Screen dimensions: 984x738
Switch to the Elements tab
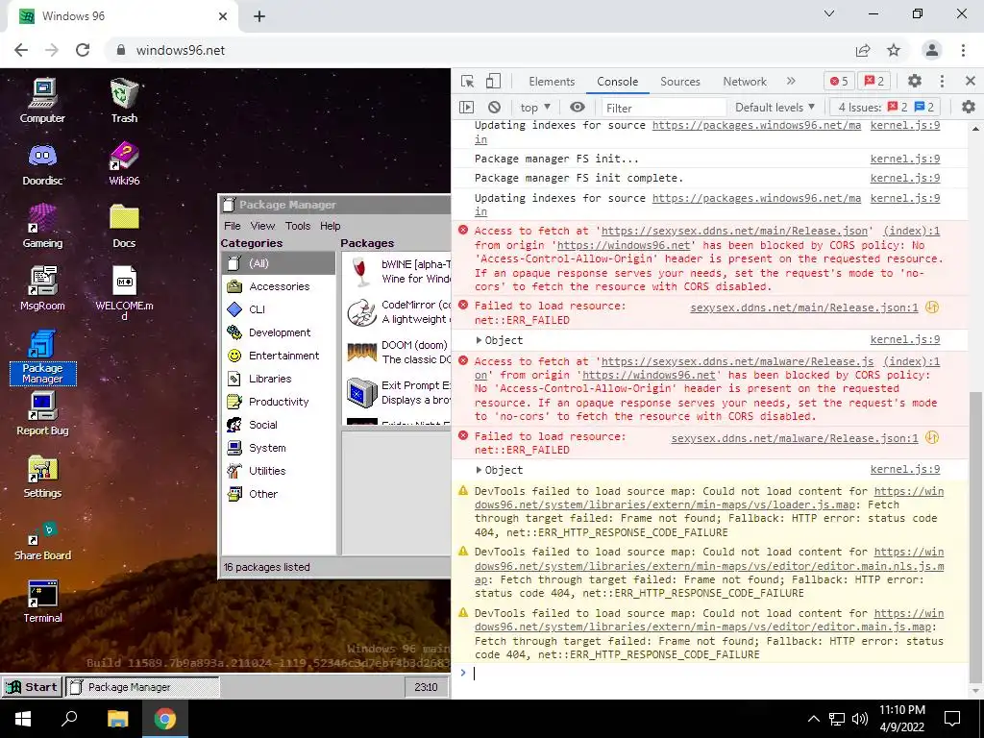(x=552, y=82)
